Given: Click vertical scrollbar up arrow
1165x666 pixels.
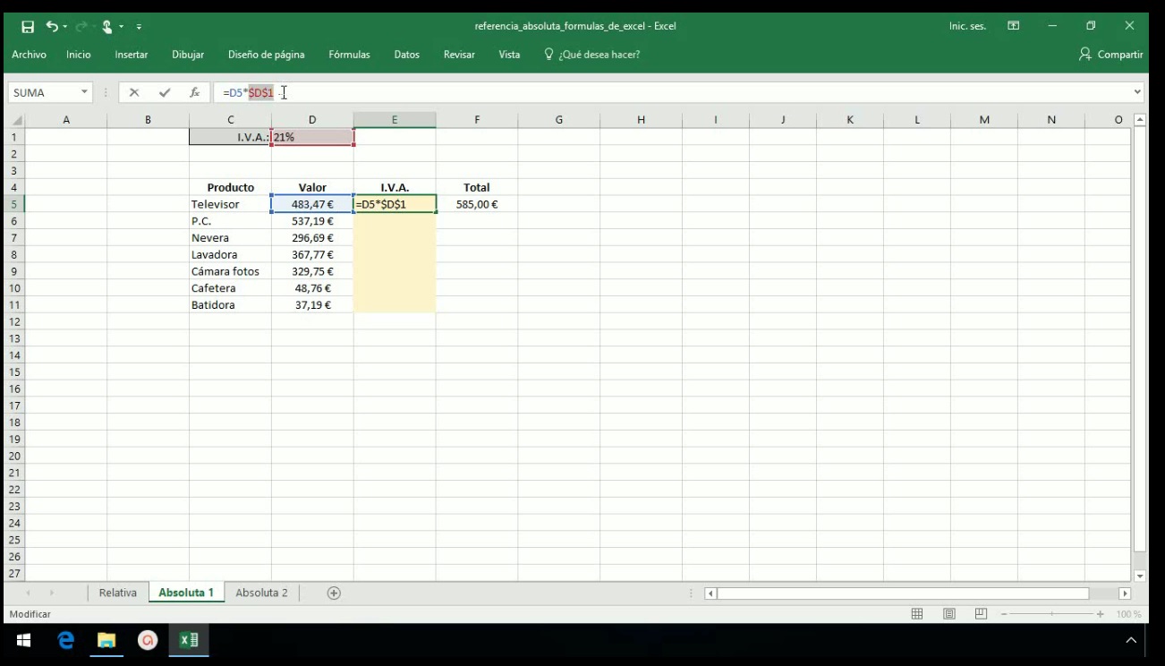Looking at the screenshot, I should tap(1140, 119).
